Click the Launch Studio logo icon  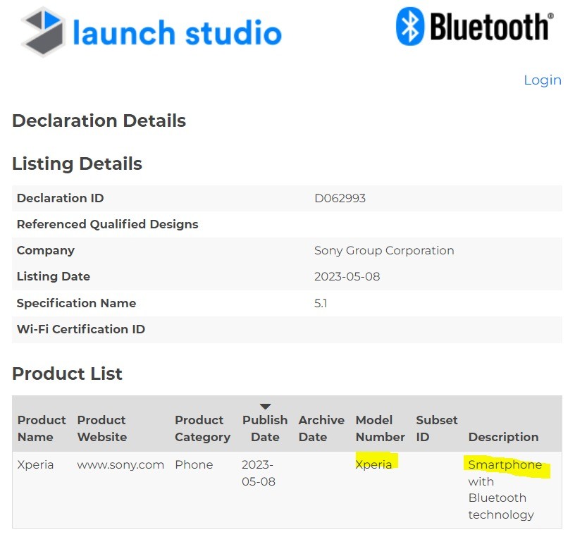[x=42, y=32]
